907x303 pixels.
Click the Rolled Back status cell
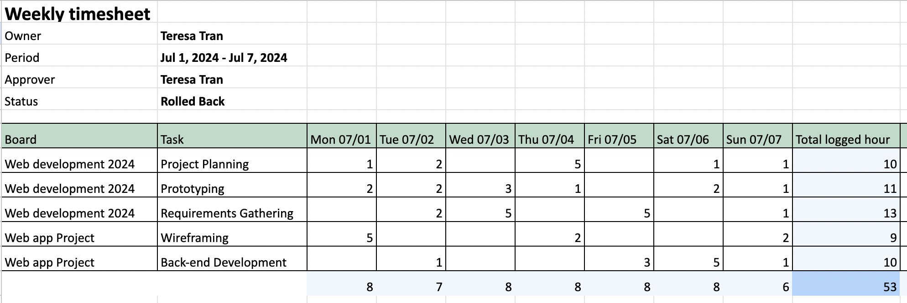[x=193, y=101]
